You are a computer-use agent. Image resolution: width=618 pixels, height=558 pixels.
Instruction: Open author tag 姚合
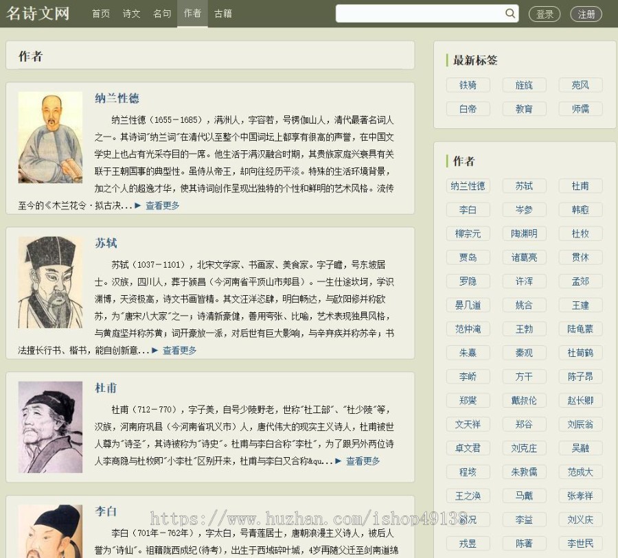pos(524,305)
